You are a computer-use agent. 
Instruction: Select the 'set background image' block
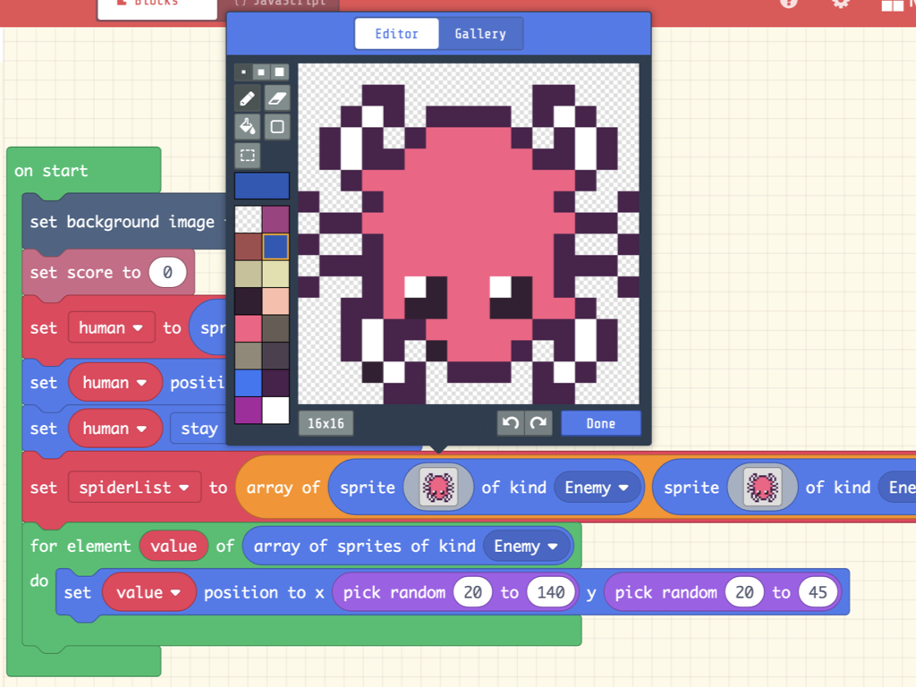pos(123,222)
